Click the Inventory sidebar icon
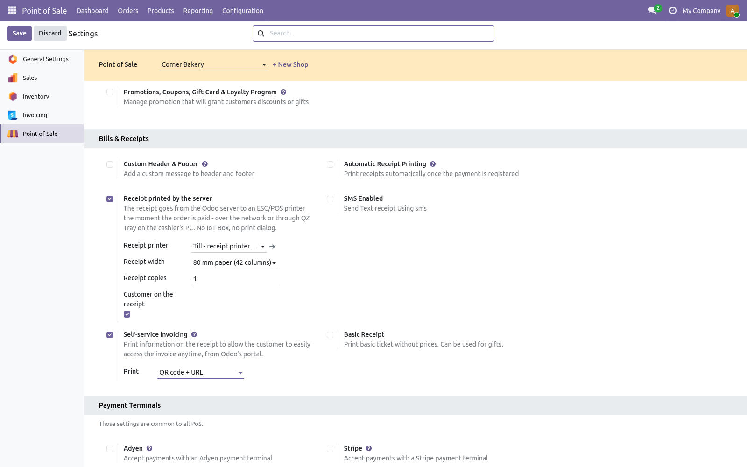 (x=13, y=96)
